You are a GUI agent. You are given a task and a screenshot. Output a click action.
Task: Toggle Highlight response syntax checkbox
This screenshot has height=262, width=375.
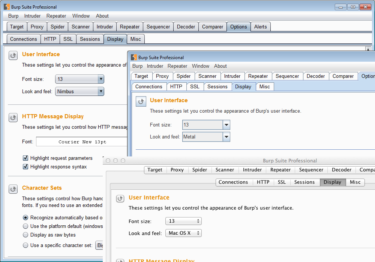click(25, 167)
